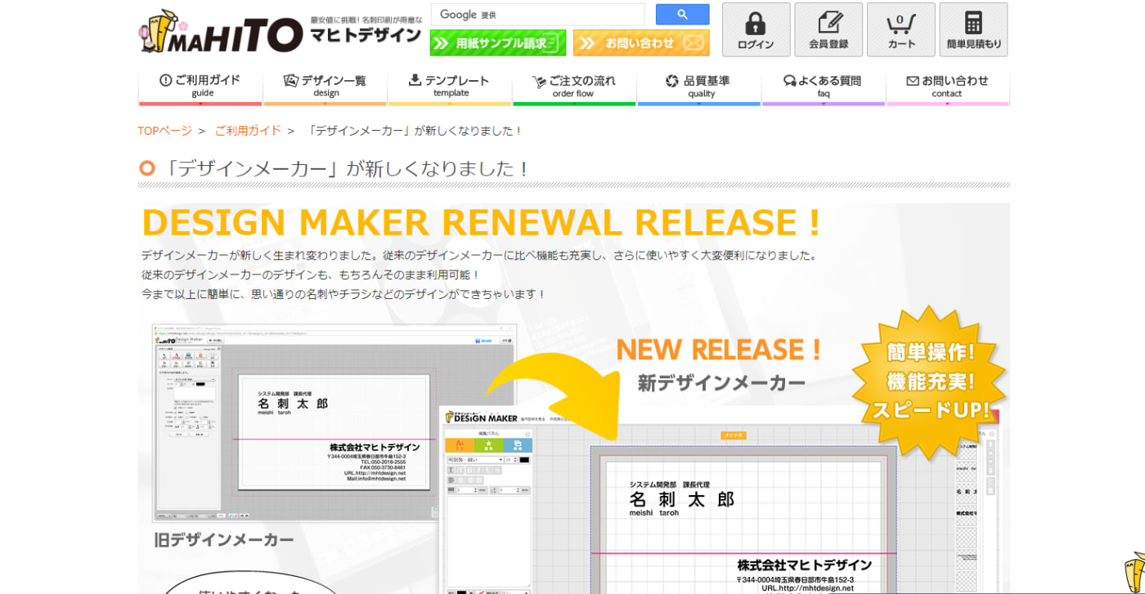Open the ログイン lock icon button
The height and width of the screenshot is (594, 1145).
(x=756, y=29)
